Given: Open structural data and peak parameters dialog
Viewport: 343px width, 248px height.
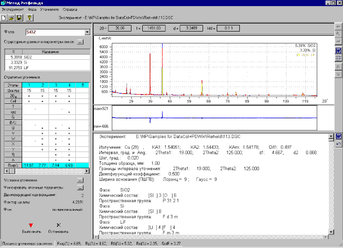Looking at the screenshot, I should (80, 42).
